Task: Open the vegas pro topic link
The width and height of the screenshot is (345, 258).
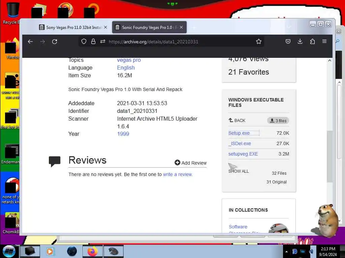Action: coord(129,60)
